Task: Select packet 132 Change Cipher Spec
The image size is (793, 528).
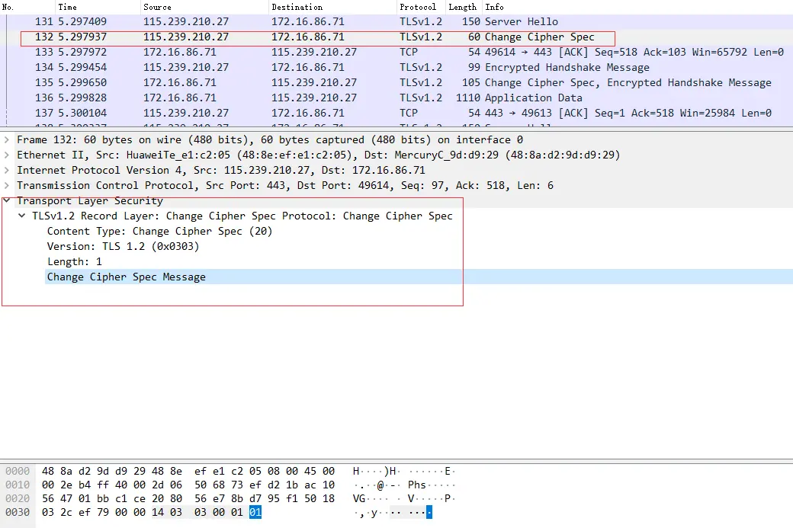Action: click(396, 37)
